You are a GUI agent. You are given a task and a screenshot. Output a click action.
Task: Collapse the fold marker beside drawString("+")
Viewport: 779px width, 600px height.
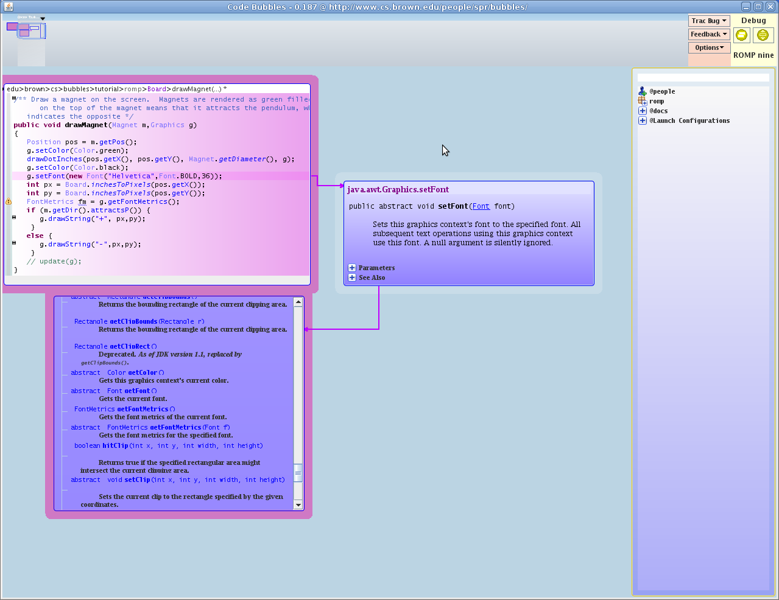(14, 217)
